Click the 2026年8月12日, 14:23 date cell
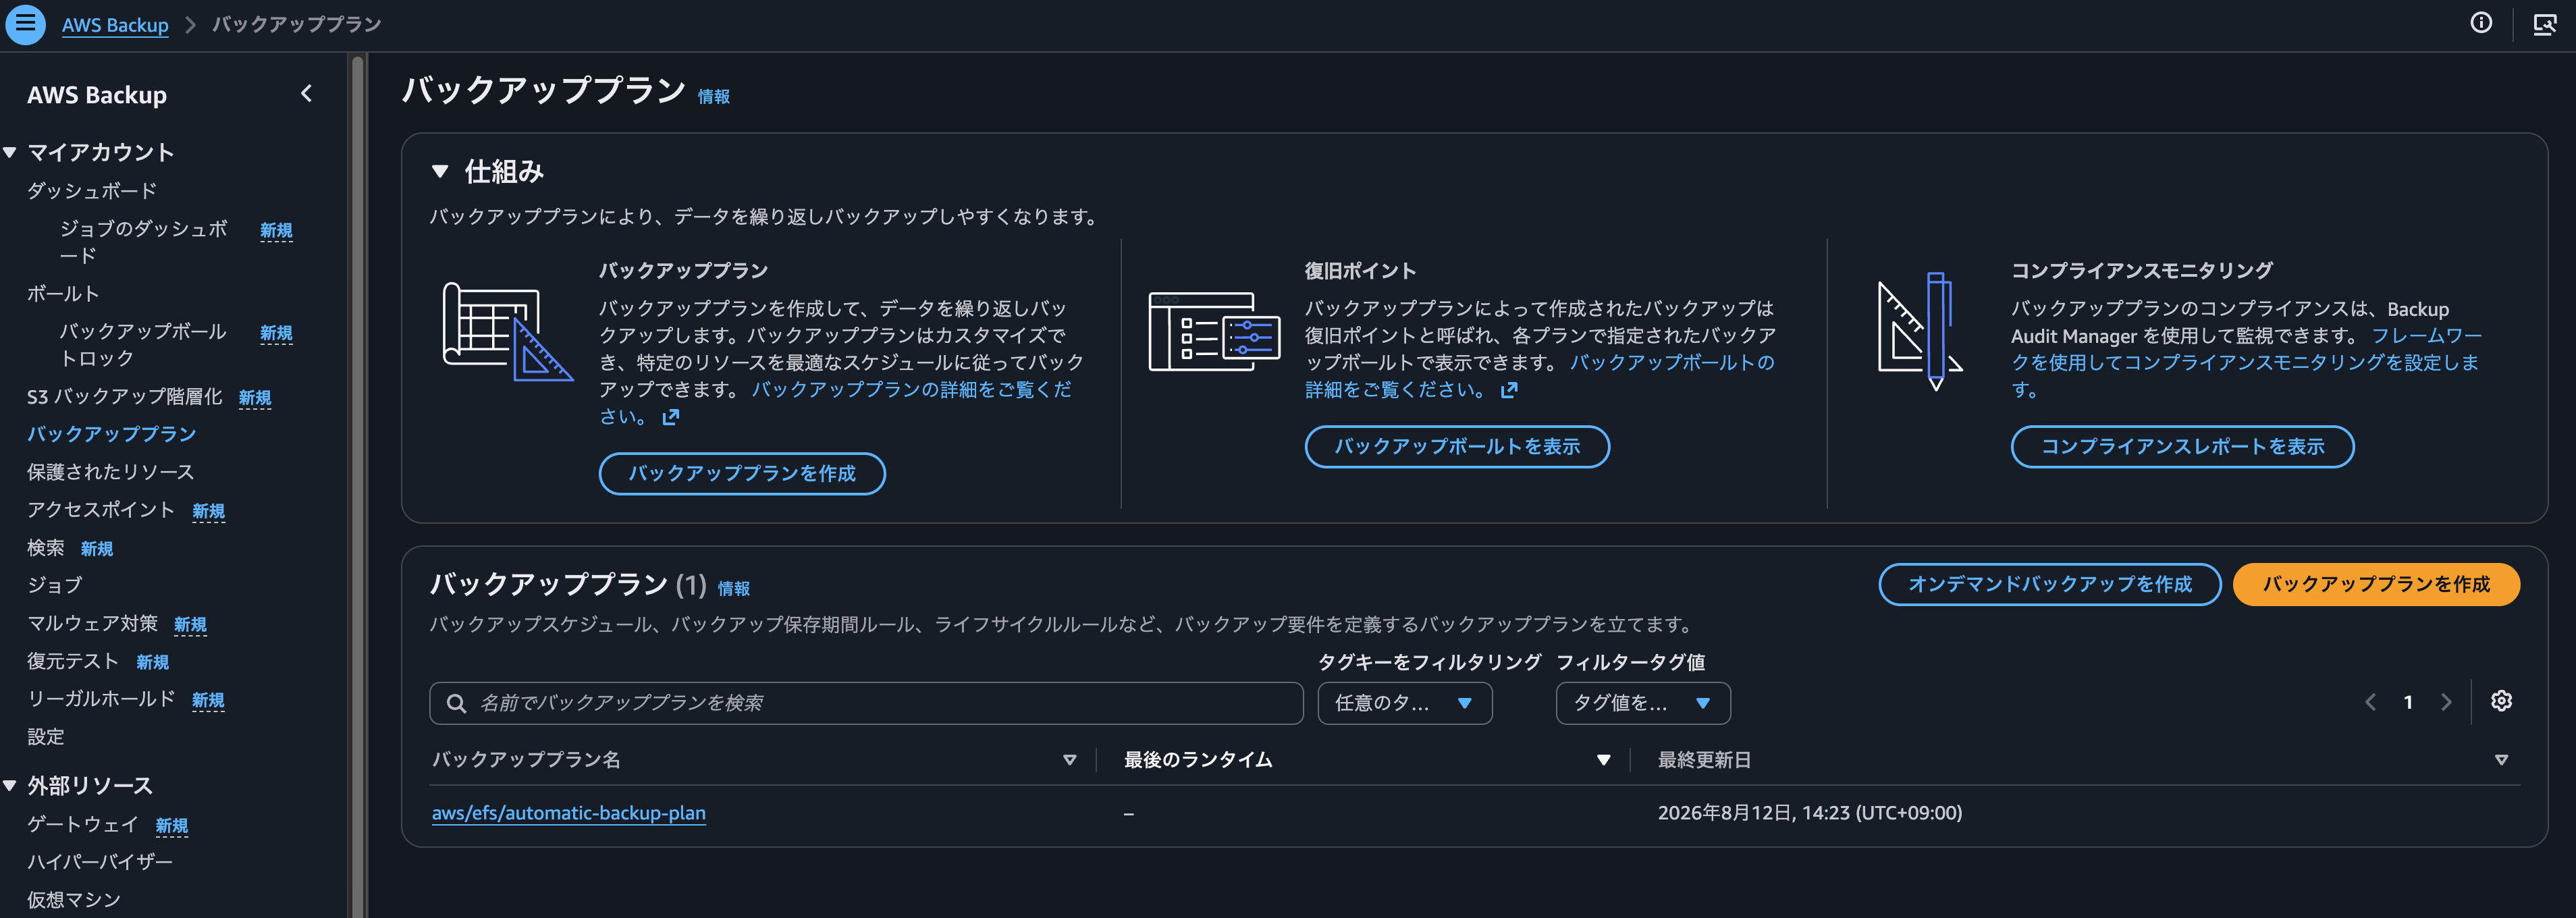This screenshot has height=918, width=2576. click(1809, 813)
